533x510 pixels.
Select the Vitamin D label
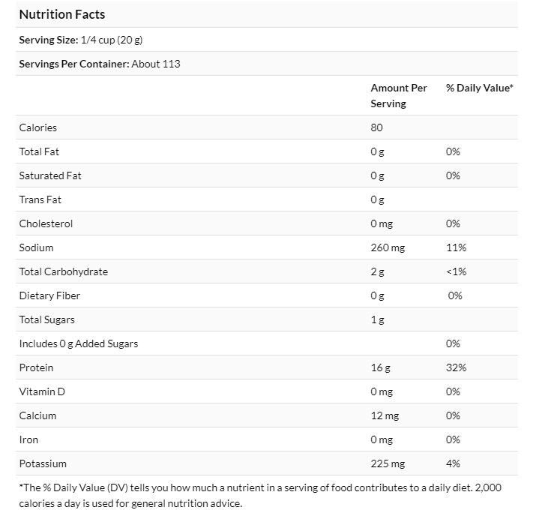42,391
